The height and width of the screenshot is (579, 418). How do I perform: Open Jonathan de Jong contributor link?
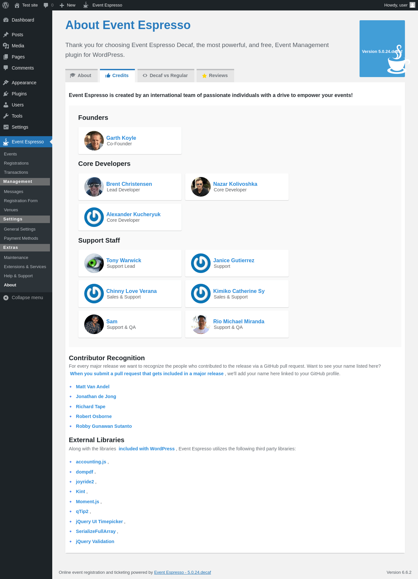point(96,396)
